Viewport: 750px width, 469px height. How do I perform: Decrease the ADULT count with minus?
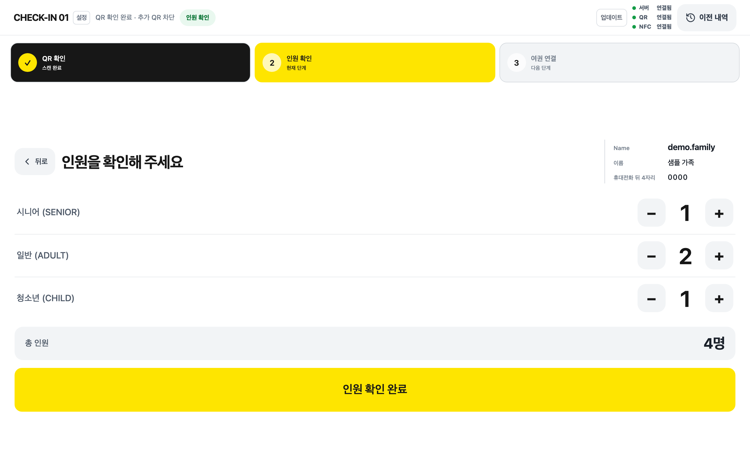pos(652,256)
